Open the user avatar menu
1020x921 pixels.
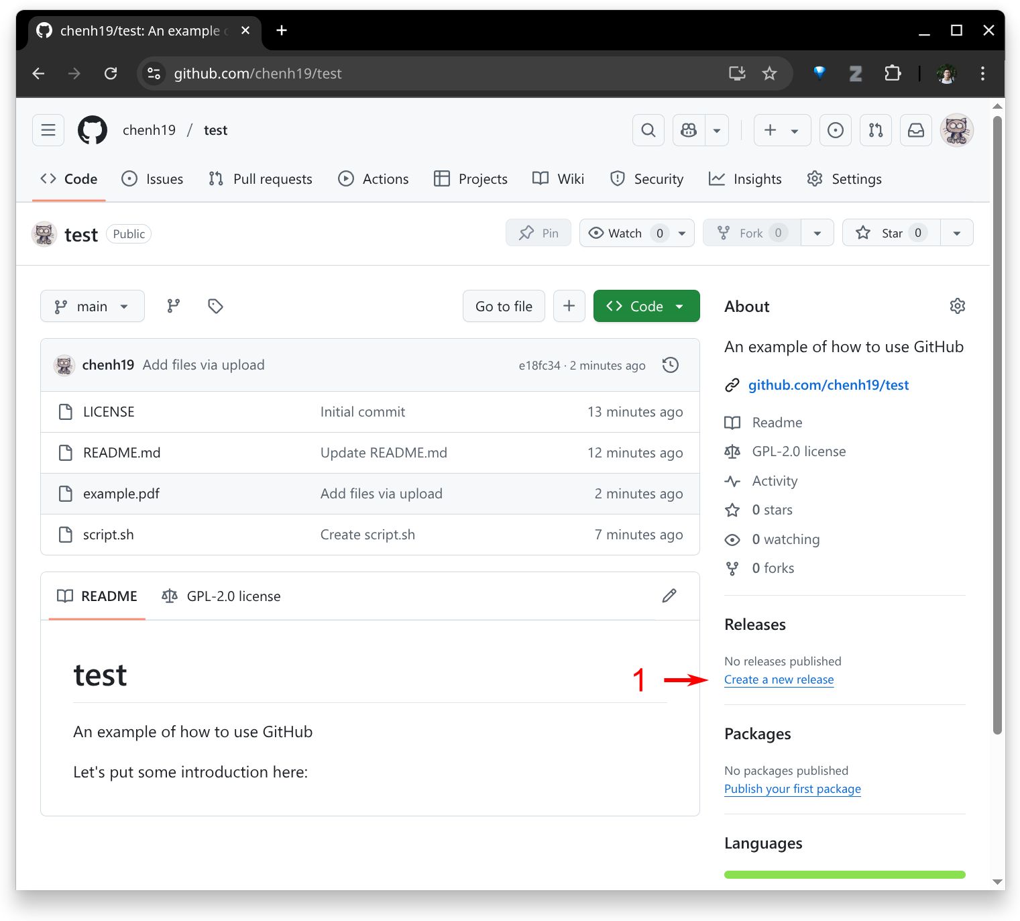[x=957, y=130]
